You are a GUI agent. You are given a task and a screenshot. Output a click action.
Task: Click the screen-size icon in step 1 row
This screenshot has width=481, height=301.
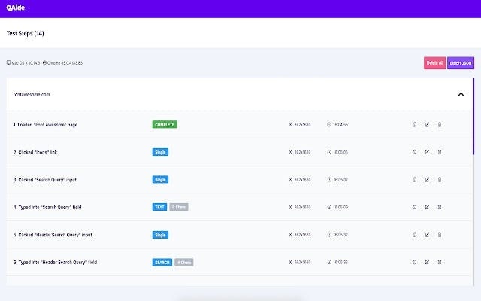pos(290,125)
